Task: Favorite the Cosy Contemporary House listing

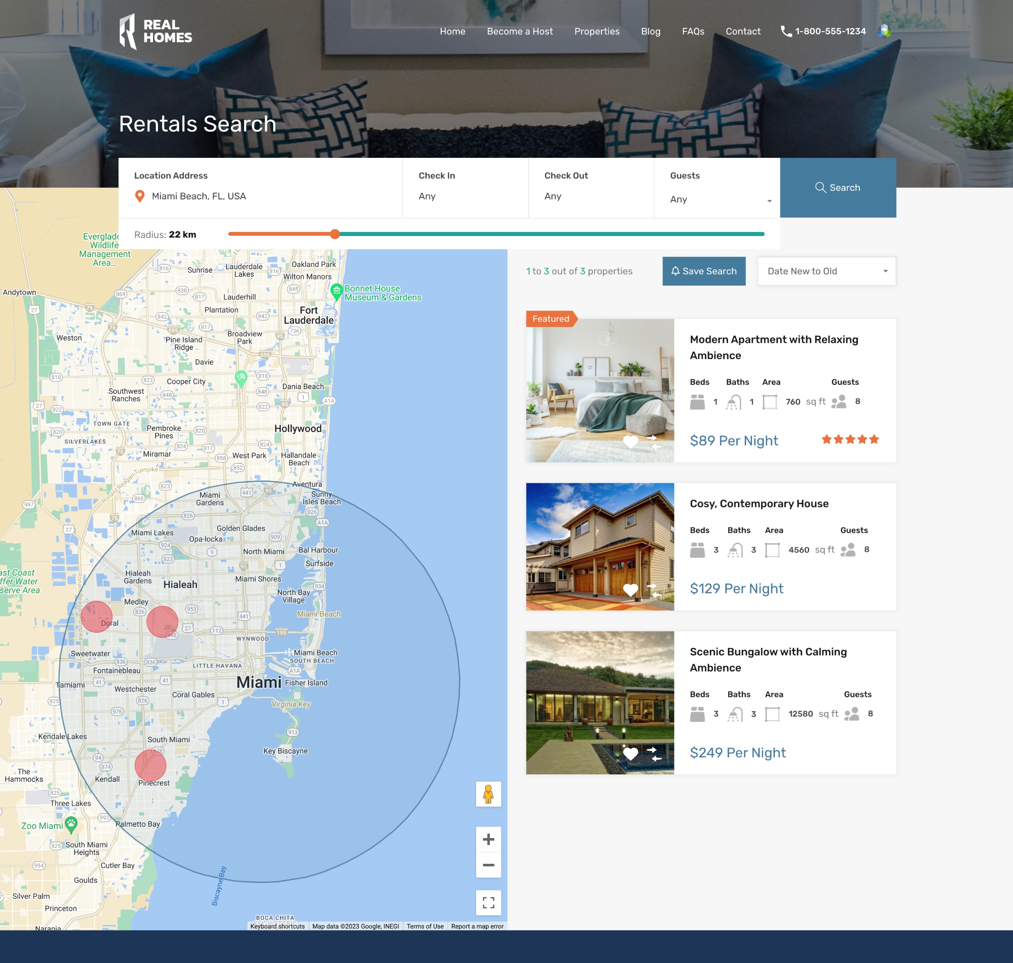Action: pyautogui.click(x=630, y=590)
